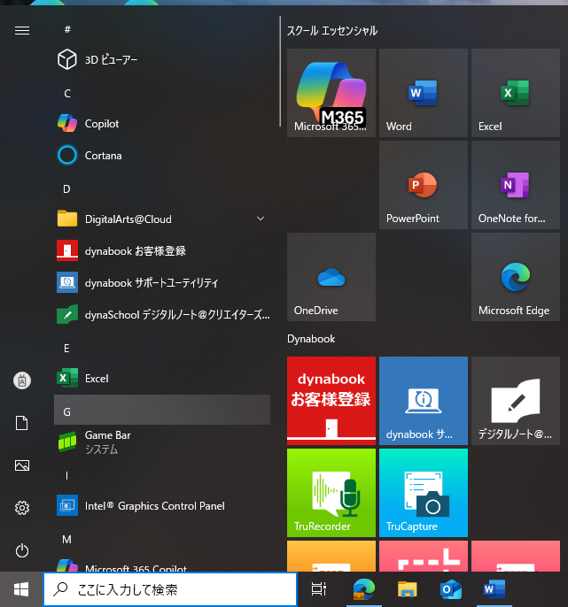Open Settings from the Start sidebar

pos(22,508)
